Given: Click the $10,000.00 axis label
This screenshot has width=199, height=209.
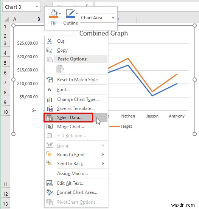Looking at the screenshot, I should pos(28,84).
